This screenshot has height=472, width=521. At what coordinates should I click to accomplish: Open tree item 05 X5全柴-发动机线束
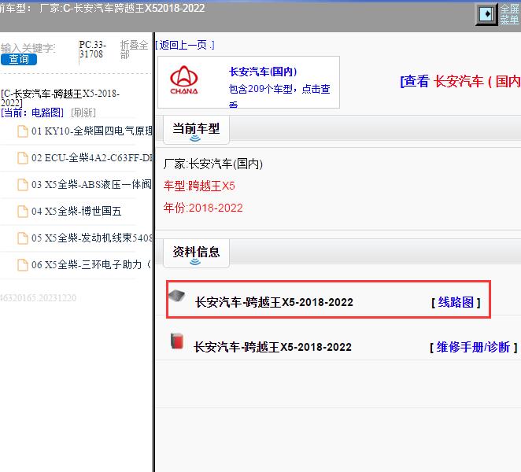pos(92,238)
